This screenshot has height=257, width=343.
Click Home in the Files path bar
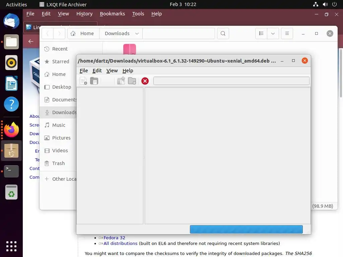pos(83,33)
